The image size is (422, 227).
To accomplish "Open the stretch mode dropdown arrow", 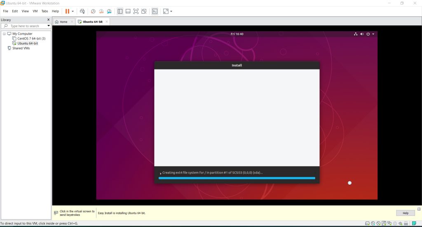I will tap(171, 11).
